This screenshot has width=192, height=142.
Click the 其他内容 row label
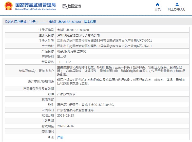[x=48, y=100]
